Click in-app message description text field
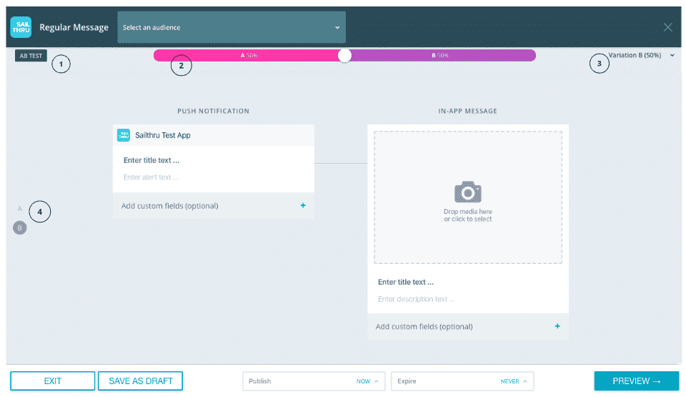This screenshot has width=686, height=397. click(x=468, y=299)
